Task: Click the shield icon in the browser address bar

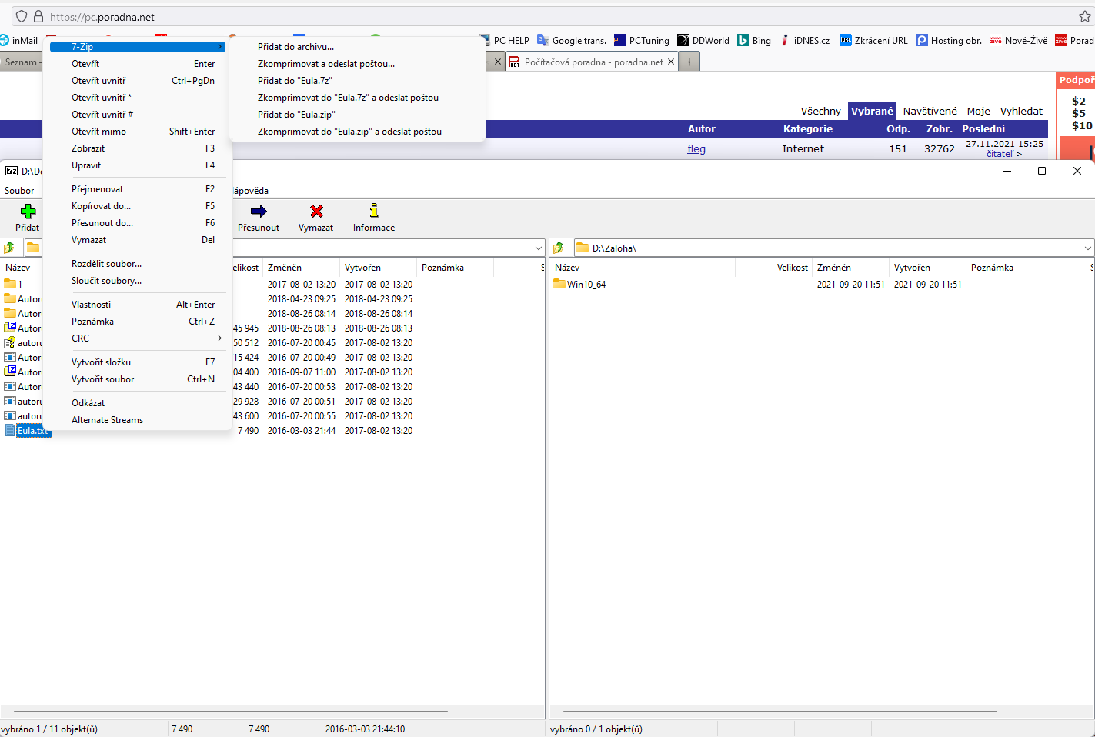Action: (x=22, y=16)
